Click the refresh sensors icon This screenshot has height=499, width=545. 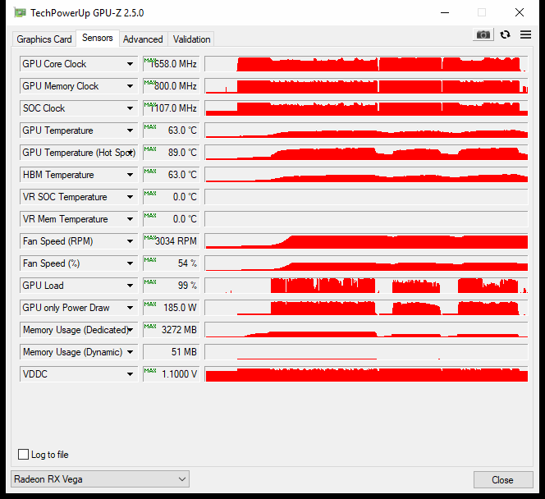click(x=505, y=34)
